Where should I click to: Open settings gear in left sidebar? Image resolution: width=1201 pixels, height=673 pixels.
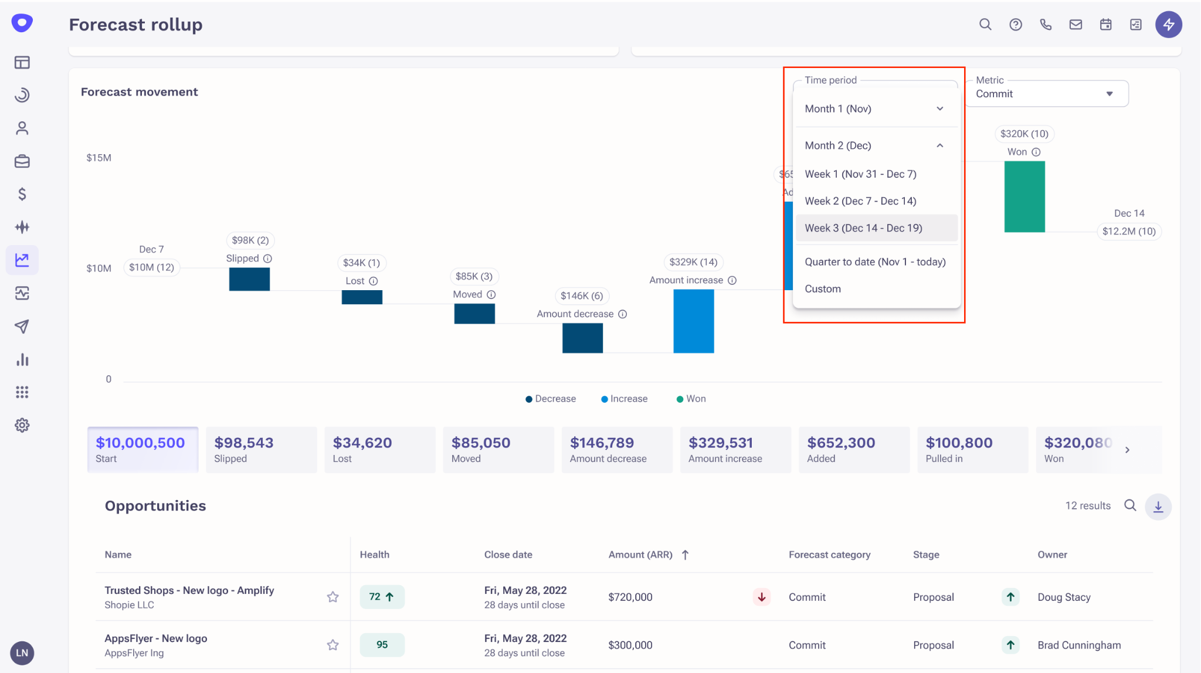(x=22, y=425)
